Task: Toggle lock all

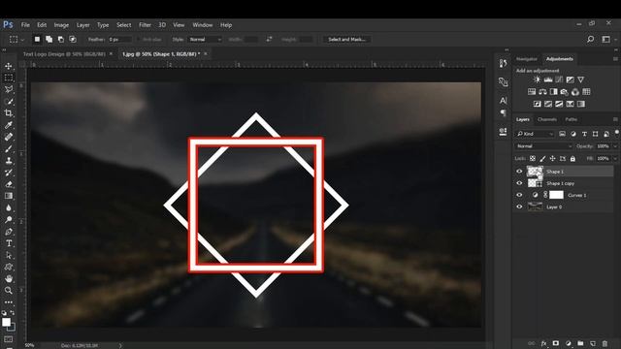Action: click(x=572, y=158)
